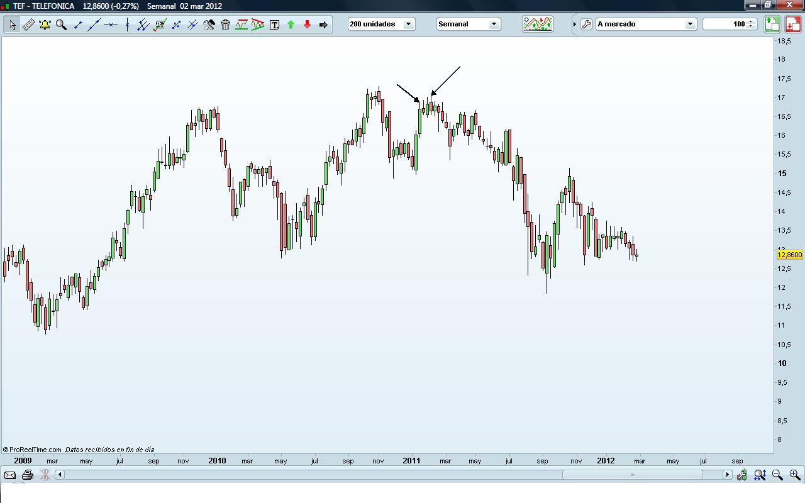This screenshot has height=503, width=805.
Task: Expand the trading panel with the small triangle
Action: (x=574, y=25)
